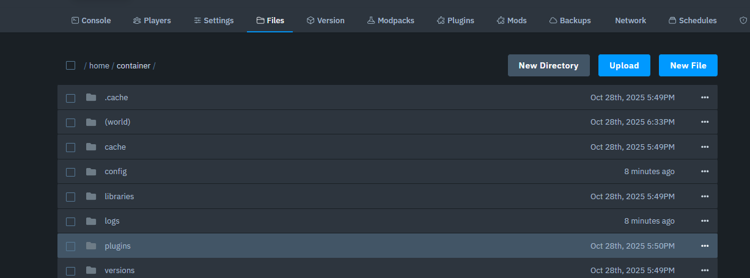This screenshot has height=278, width=750.
Task: Click the folder icon beside cache
Action: point(92,147)
